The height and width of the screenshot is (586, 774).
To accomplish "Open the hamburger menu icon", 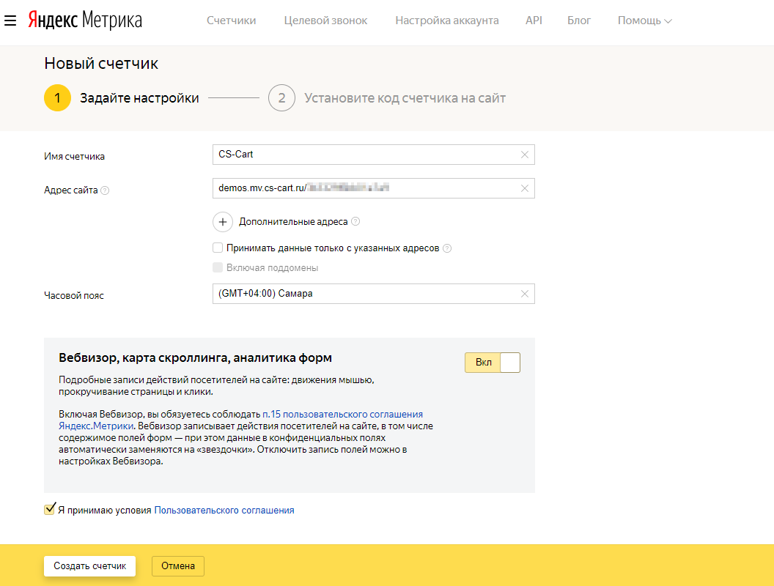I will tap(10, 21).
